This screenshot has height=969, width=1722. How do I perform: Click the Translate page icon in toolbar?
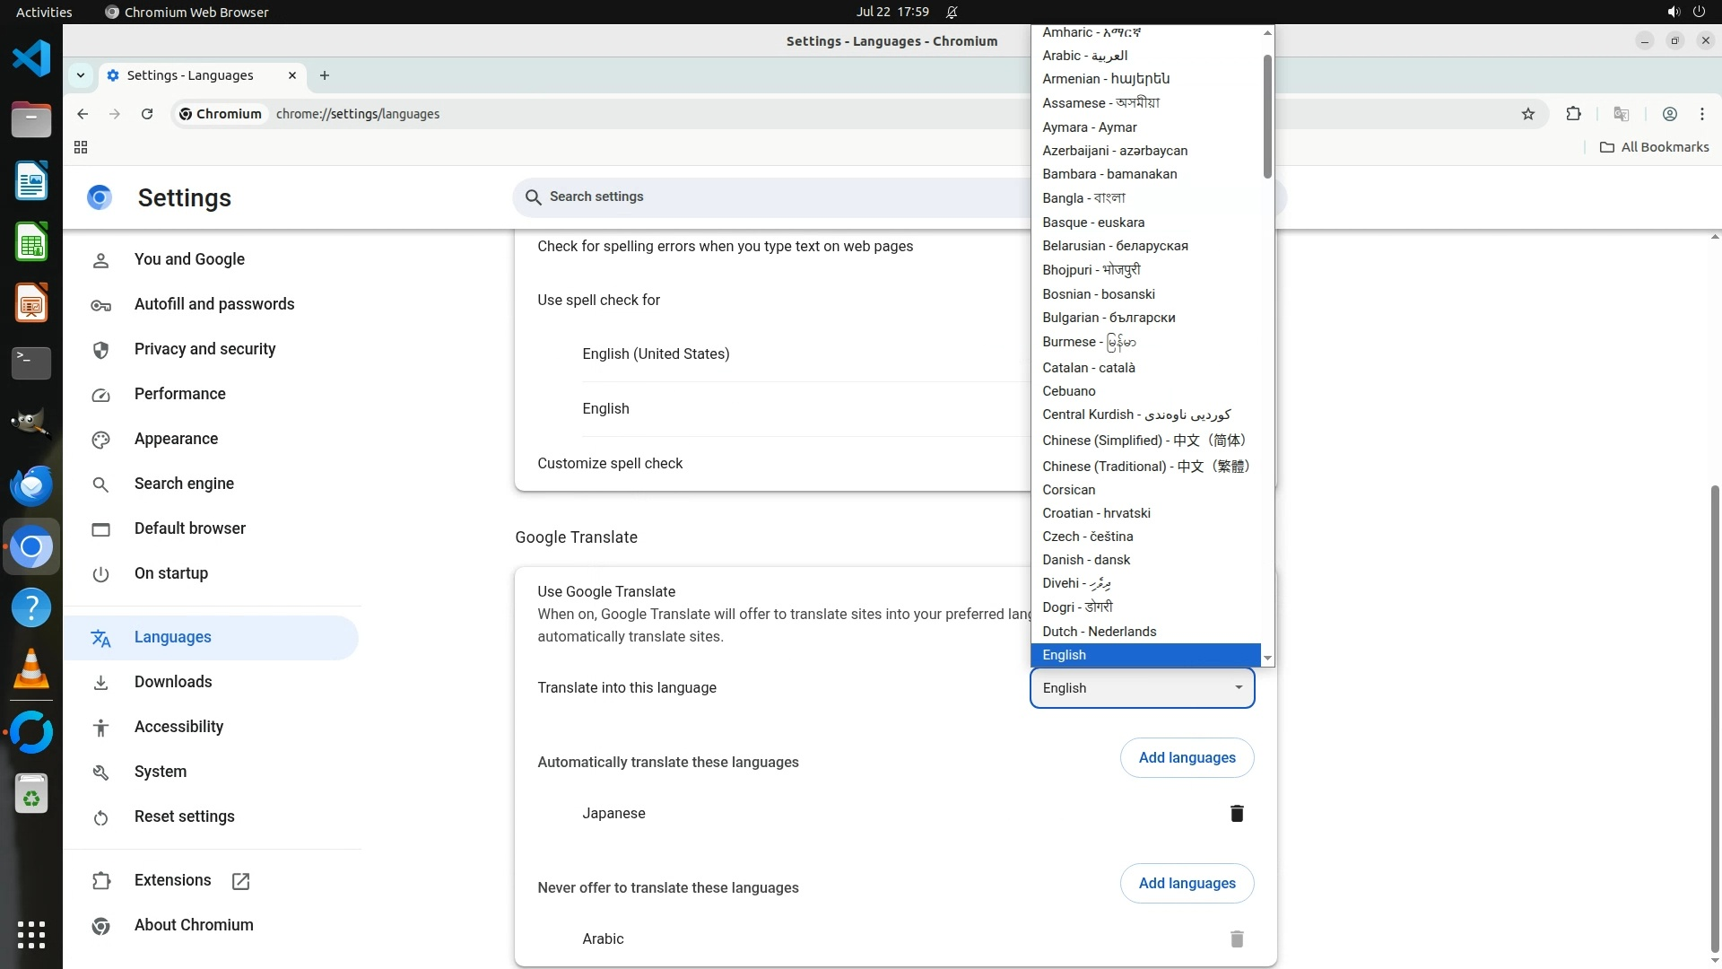[1621, 114]
